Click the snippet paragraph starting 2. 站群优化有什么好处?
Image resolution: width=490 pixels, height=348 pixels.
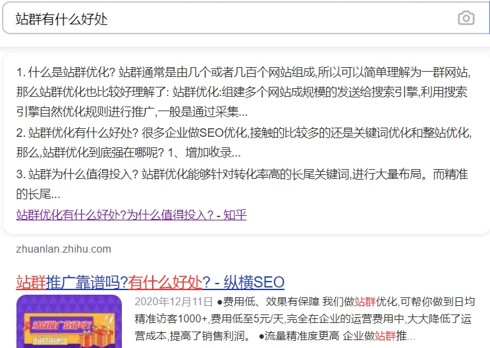244,143
